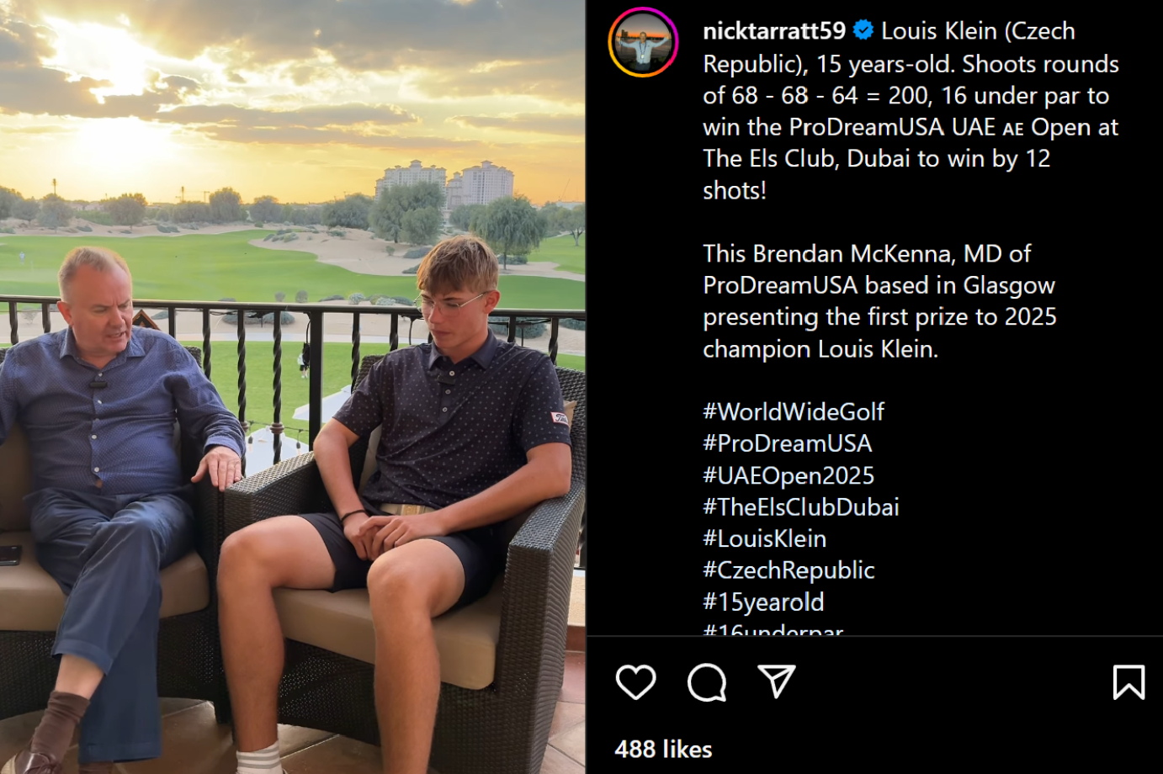This screenshot has height=774, width=1163.
Task: Like the post with heart icon
Action: click(x=635, y=681)
